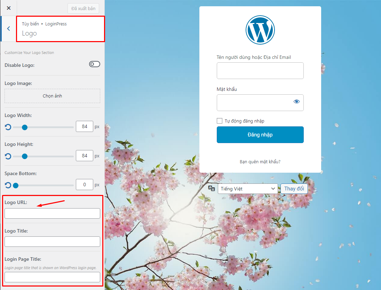This screenshot has width=381, height=290.
Task: Toggle the Disable Logo switch
Action: [x=94, y=64]
